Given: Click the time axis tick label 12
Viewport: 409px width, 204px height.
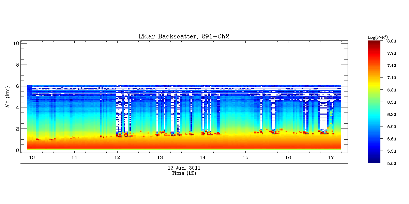Looking at the screenshot, I should click(117, 158).
